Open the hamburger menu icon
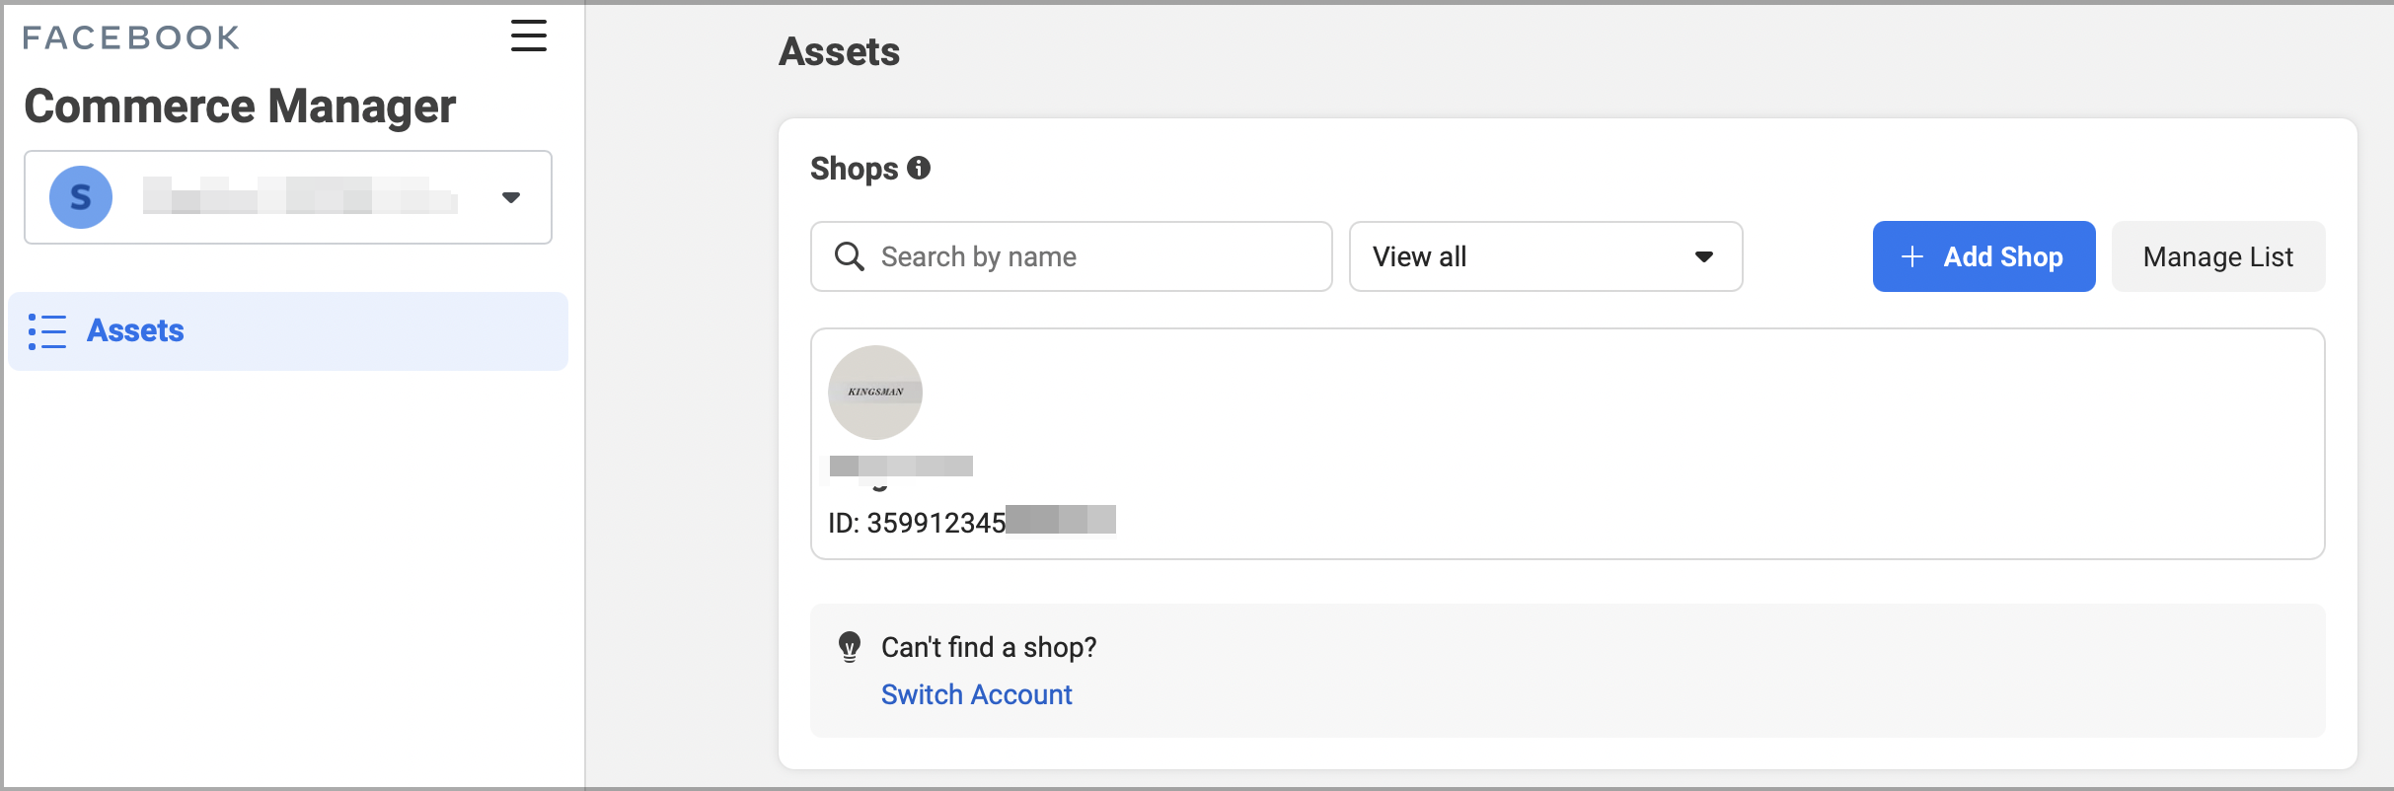 click(528, 36)
